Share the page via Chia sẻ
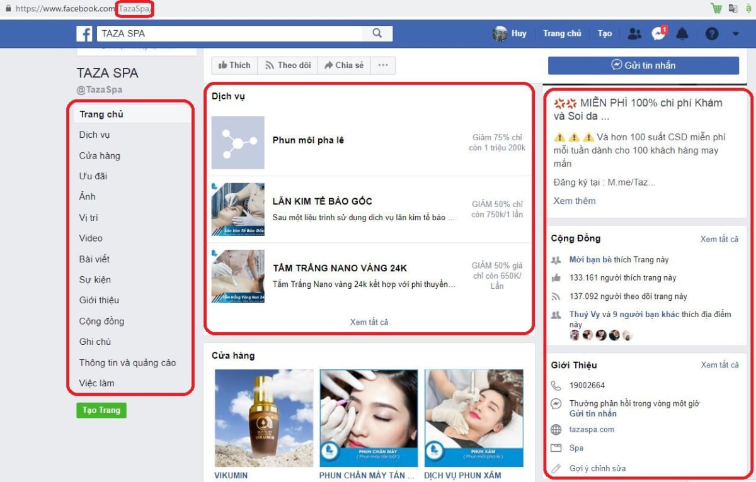The height and width of the screenshot is (482, 756). tap(344, 65)
